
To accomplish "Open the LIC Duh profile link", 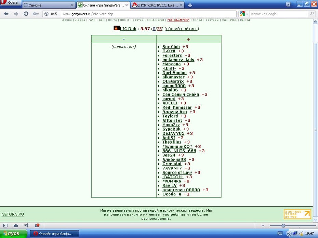I will (128, 29).
